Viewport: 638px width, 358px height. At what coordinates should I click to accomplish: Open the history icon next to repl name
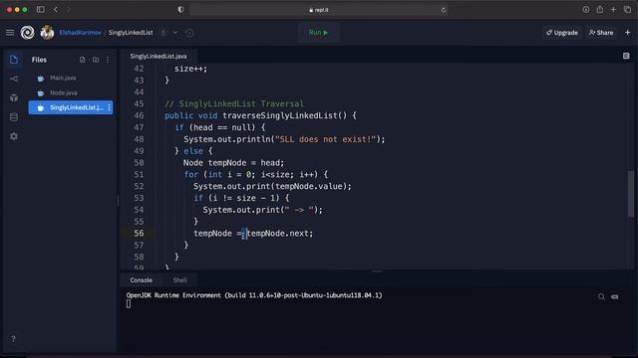[189, 33]
